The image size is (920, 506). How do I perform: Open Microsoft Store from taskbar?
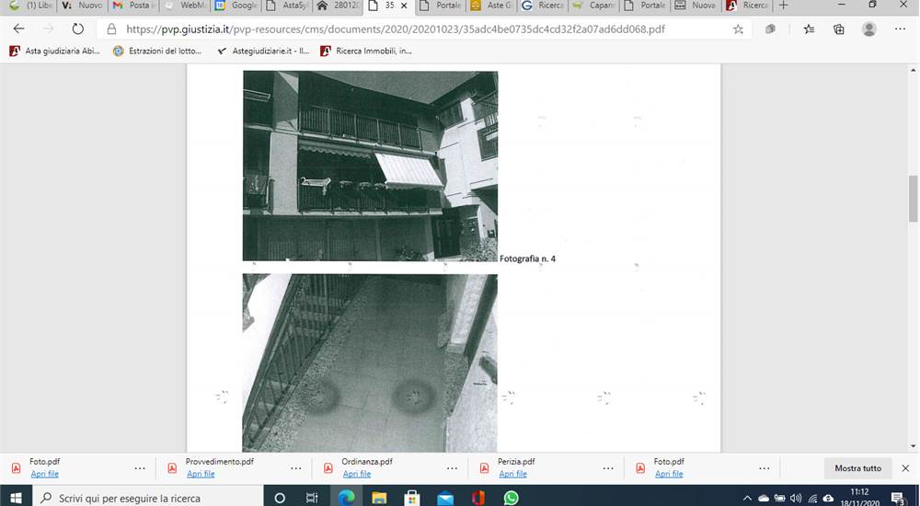pos(412,498)
